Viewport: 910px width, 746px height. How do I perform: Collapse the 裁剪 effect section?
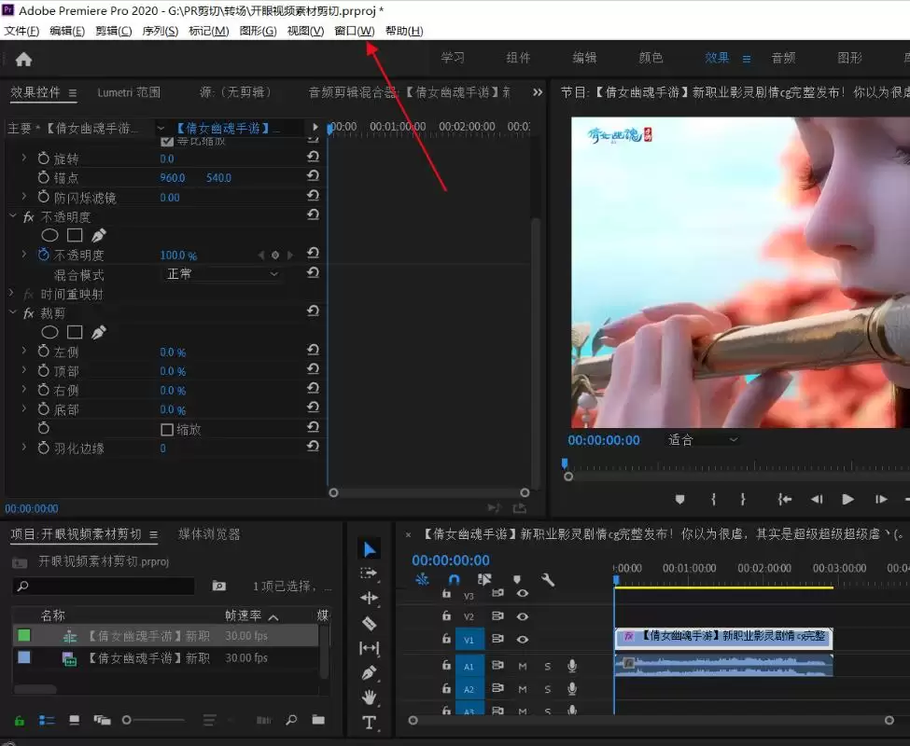(13, 312)
